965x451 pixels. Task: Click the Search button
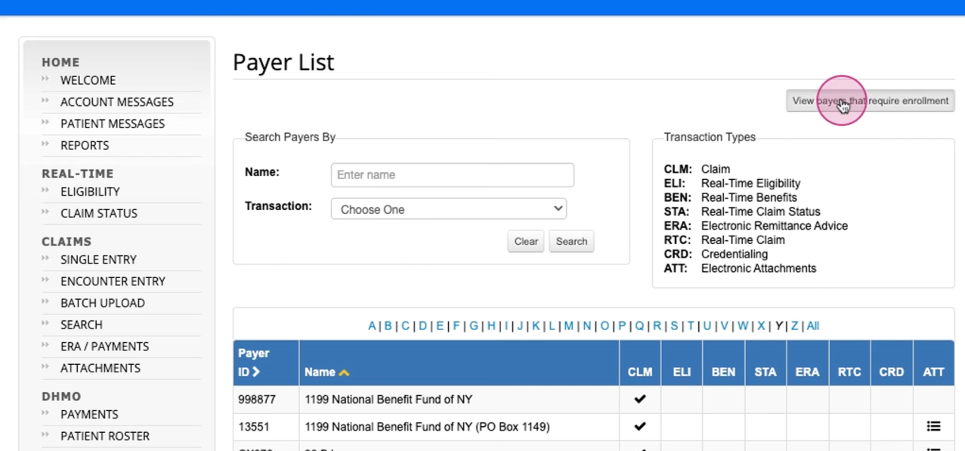[571, 241]
